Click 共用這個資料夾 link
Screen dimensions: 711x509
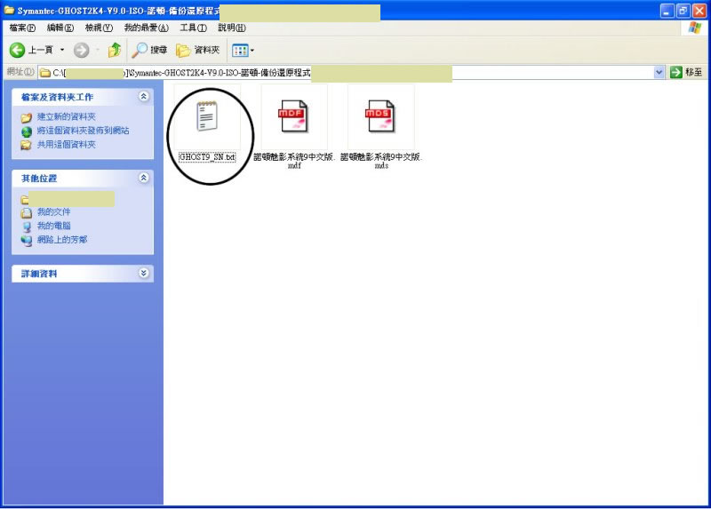tap(66, 145)
